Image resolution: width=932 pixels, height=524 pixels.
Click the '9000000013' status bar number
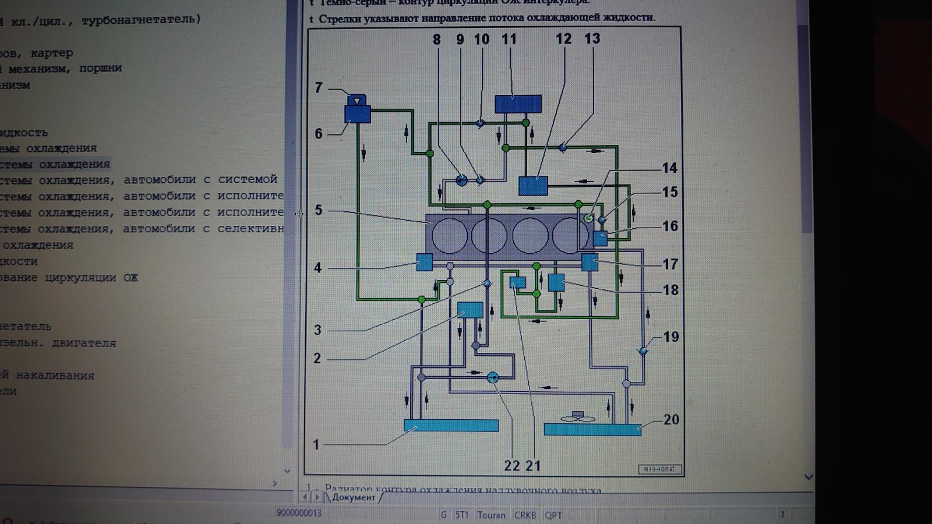(299, 513)
